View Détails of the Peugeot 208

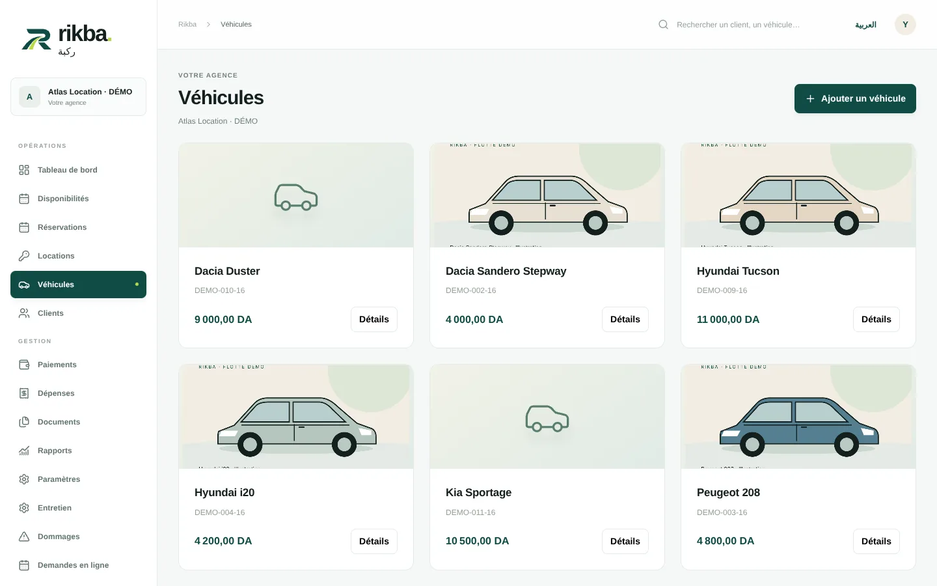point(876,541)
